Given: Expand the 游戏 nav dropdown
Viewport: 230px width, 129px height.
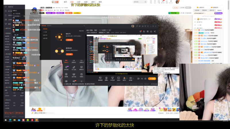Looking at the screenshot, I should 93,2.
